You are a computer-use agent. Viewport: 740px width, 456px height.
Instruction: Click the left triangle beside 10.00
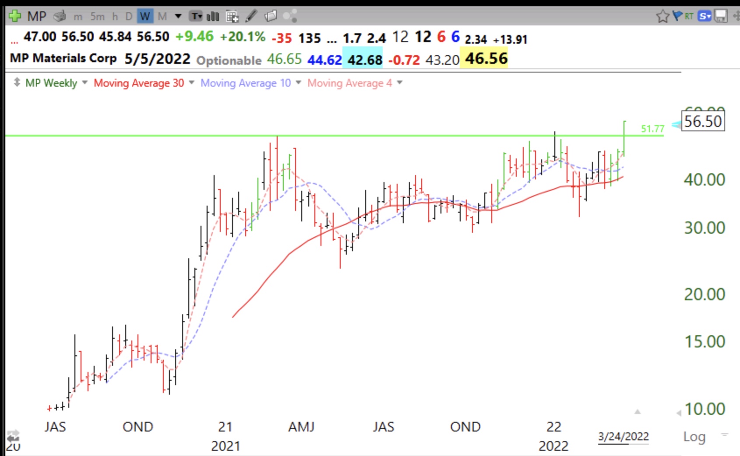[x=678, y=413]
